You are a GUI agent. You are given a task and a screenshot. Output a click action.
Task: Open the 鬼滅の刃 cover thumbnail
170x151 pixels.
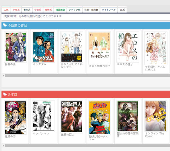point(16,117)
